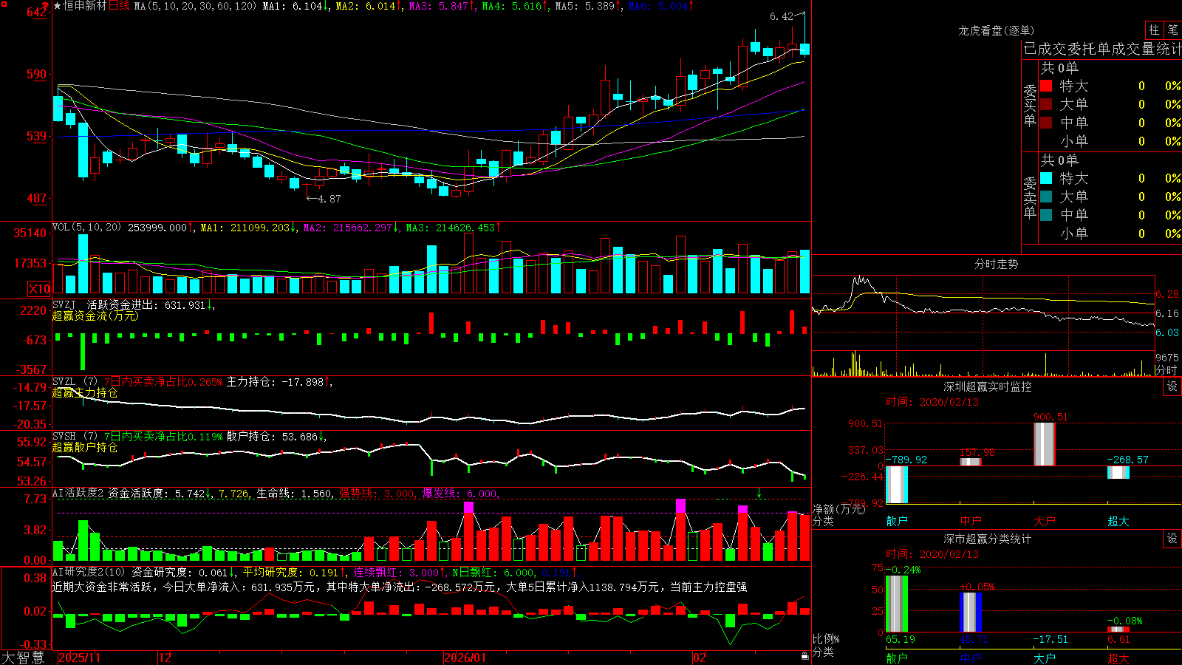
Task: Click the stock name 恒申新材
Action: pyautogui.click(x=85, y=6)
